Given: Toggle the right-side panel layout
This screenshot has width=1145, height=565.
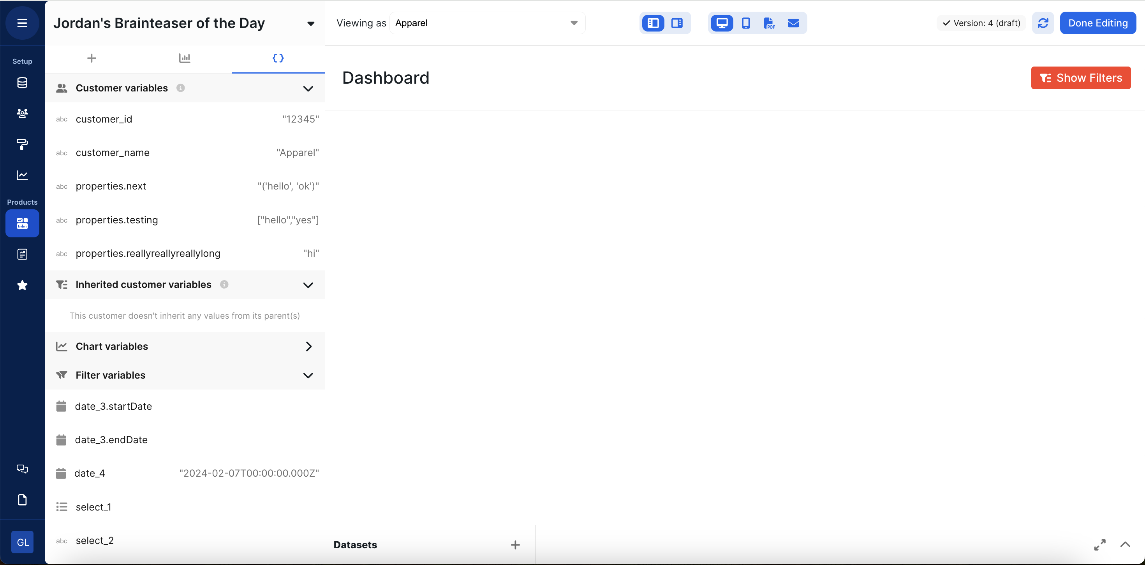Looking at the screenshot, I should pos(677,23).
